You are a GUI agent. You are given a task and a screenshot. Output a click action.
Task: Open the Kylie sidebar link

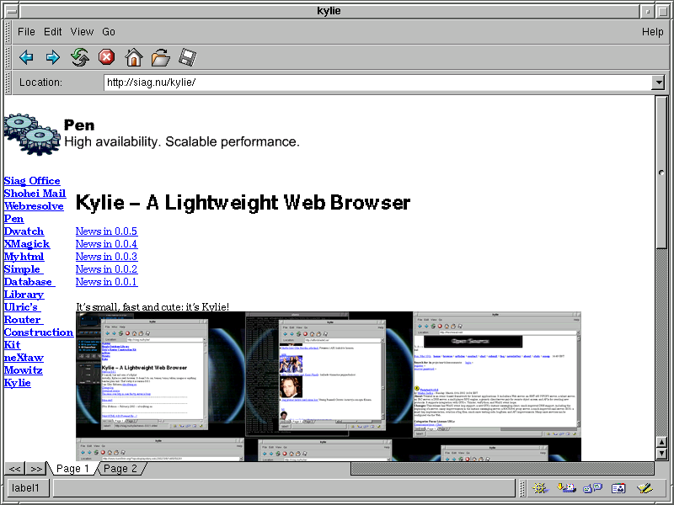click(x=17, y=383)
